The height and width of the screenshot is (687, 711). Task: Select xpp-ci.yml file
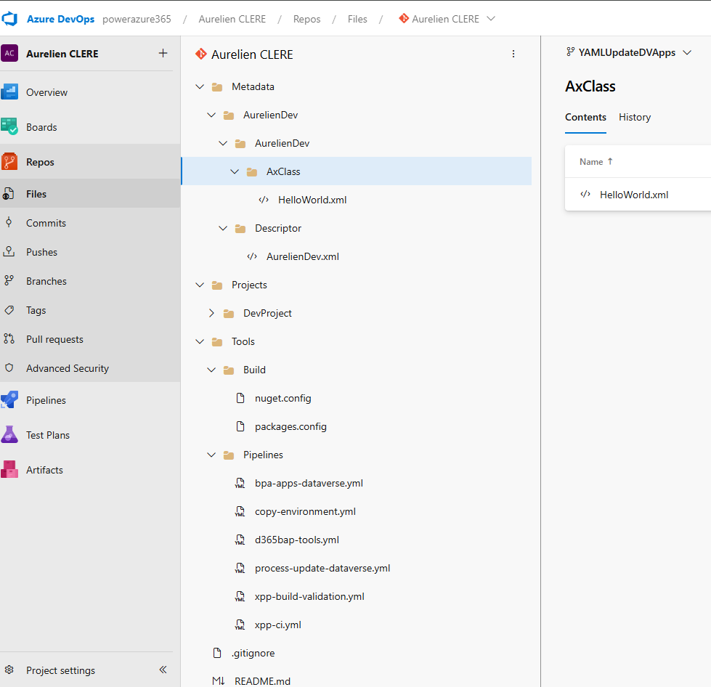click(x=278, y=625)
